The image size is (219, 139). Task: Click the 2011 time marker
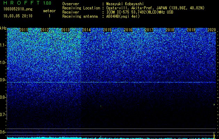coord(24,30)
